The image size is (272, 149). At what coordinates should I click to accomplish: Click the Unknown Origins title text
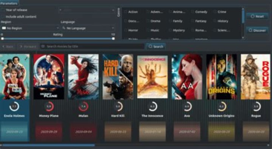tap(221, 116)
